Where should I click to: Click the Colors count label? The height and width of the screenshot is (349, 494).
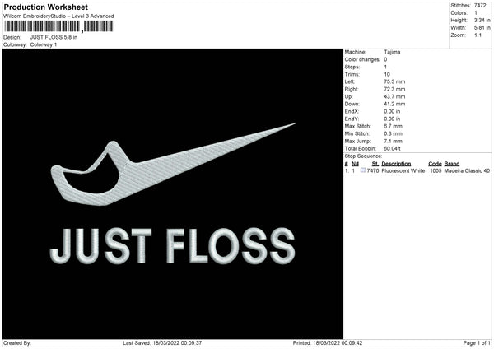click(x=459, y=13)
